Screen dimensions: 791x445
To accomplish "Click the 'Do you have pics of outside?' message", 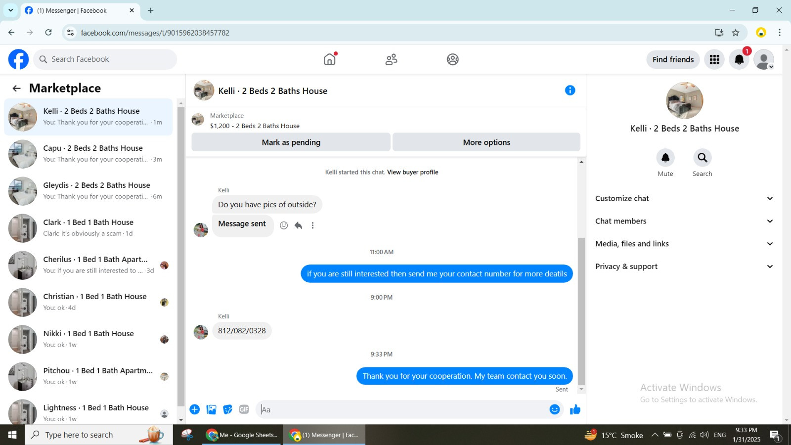I will tap(267, 205).
